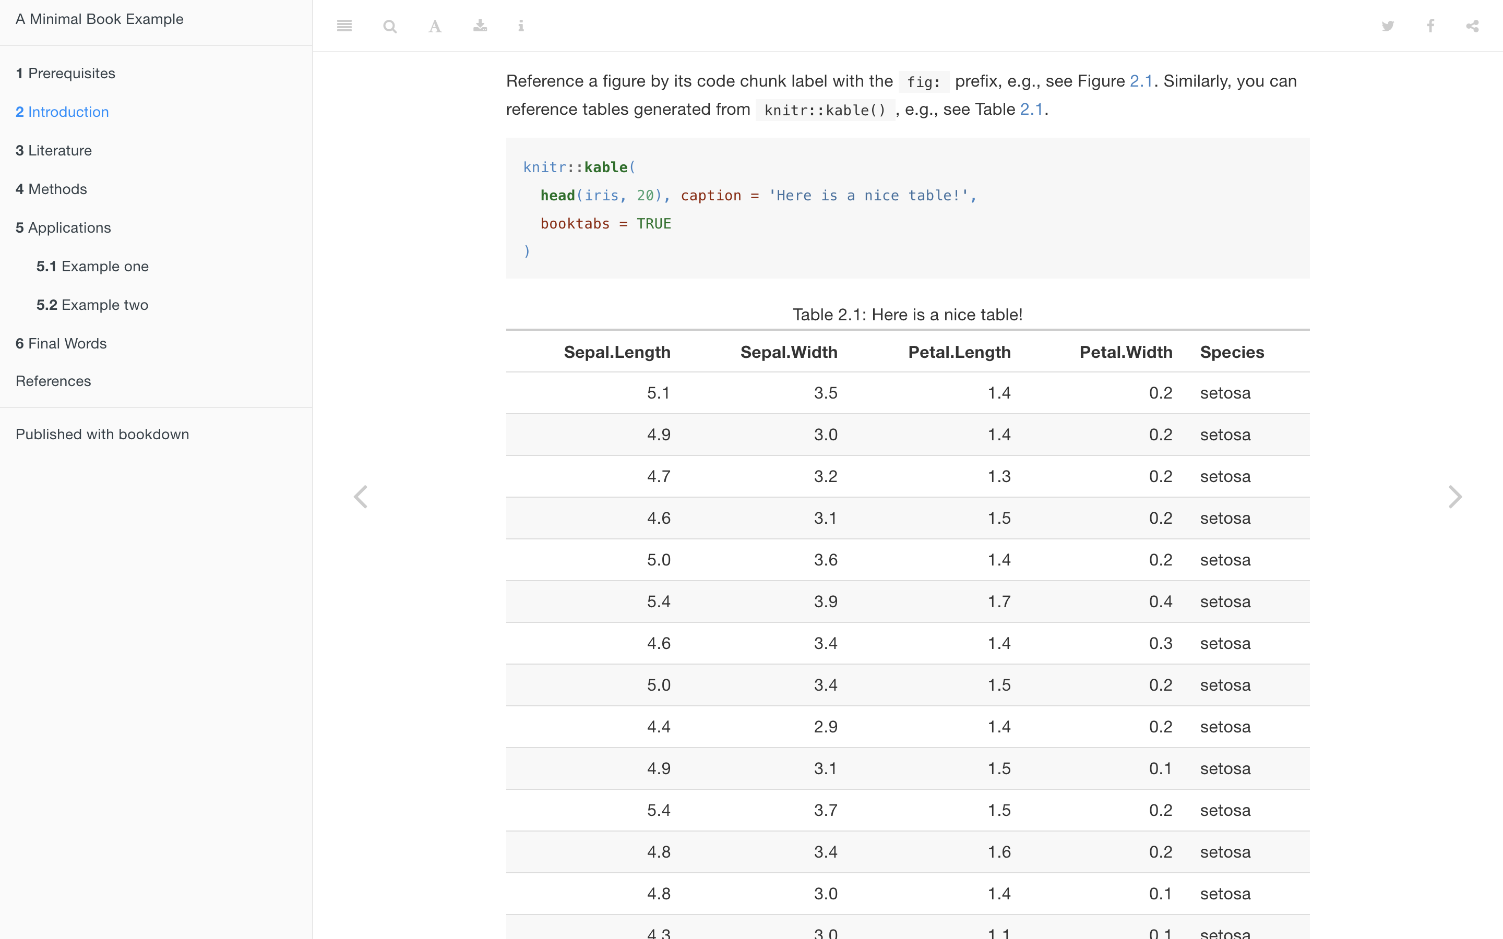
Task: Navigate to the previous chapter
Action: [362, 496]
